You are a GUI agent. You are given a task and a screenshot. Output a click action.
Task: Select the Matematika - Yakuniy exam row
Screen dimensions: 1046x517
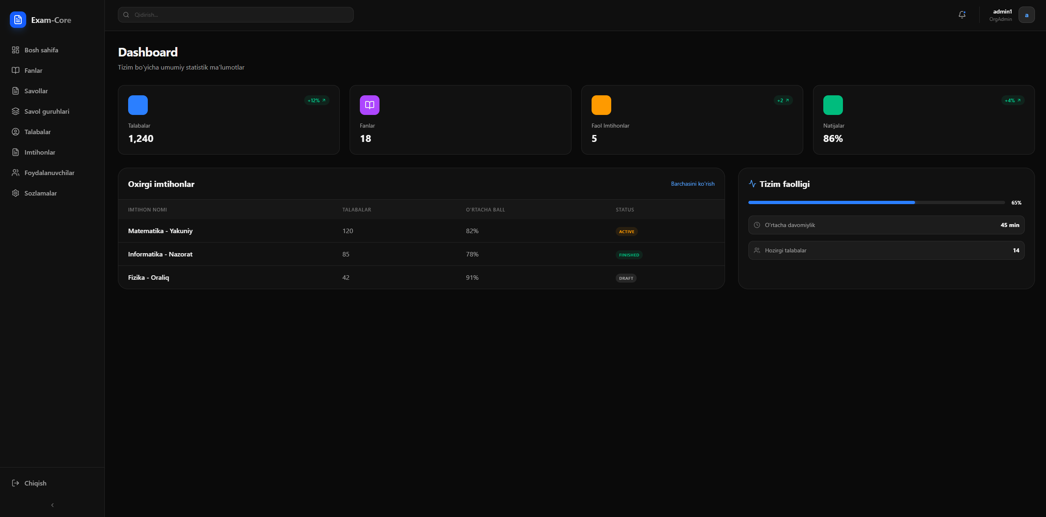tap(160, 231)
